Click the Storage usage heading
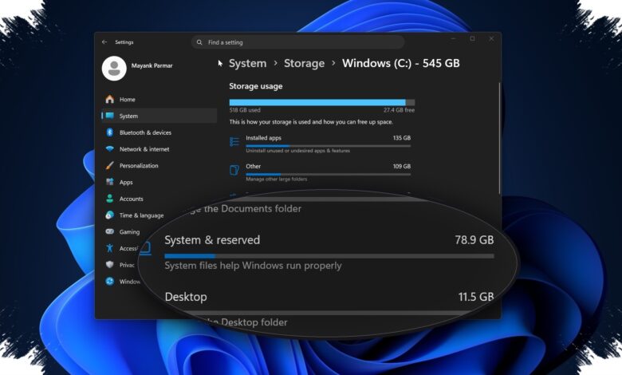 coord(256,86)
